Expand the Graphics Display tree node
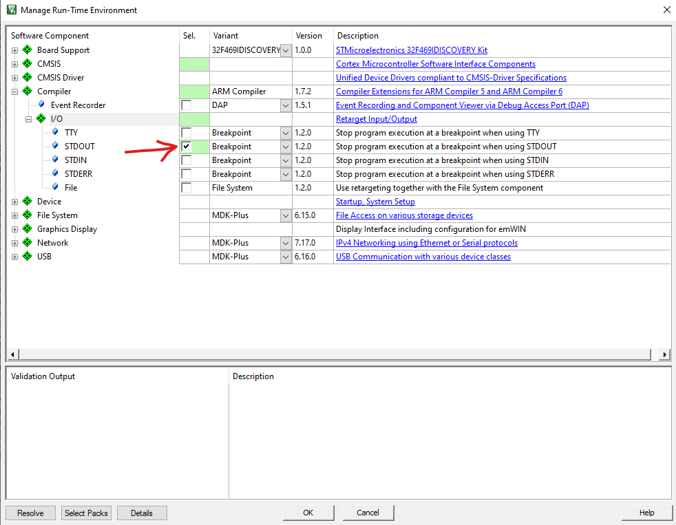Viewport: 676px width, 525px height. coord(14,229)
